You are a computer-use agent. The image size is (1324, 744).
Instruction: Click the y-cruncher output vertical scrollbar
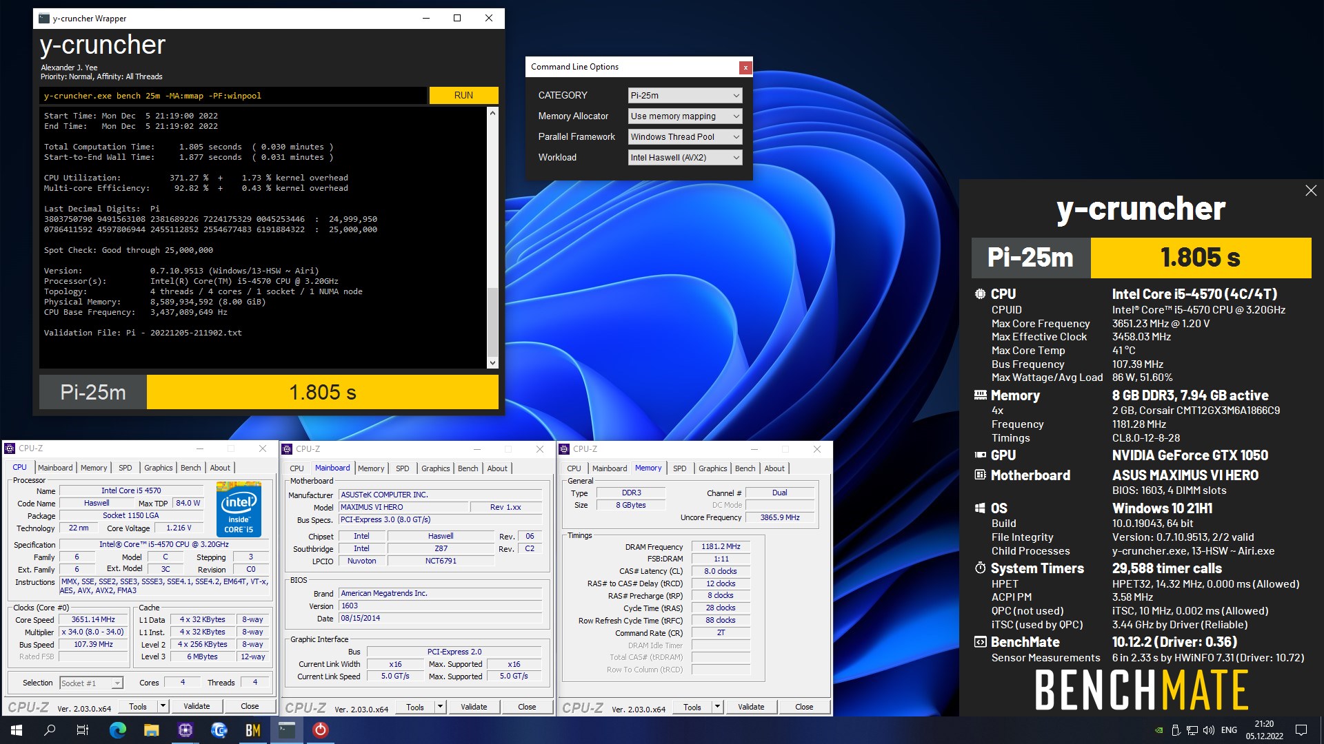[492, 238]
